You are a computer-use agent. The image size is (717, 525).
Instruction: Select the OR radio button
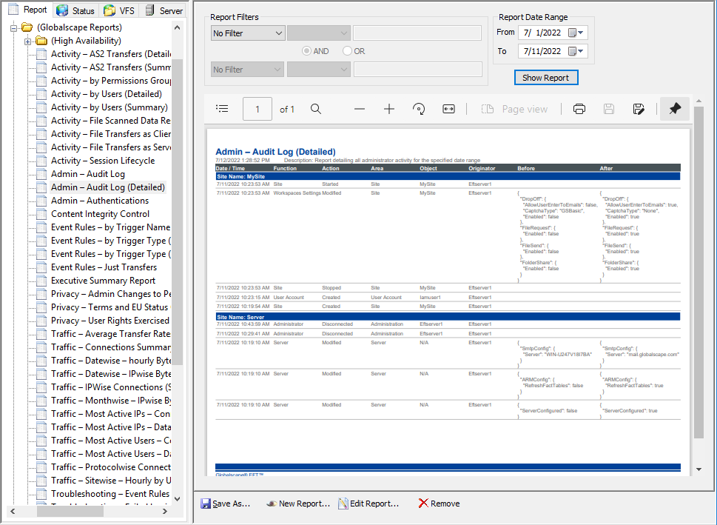(348, 51)
